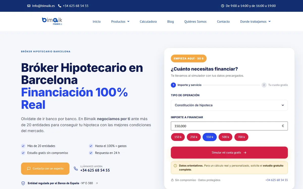Click the check icon beside Más de 20 entidades
The width and height of the screenshot is (303, 189).
pos(23,146)
